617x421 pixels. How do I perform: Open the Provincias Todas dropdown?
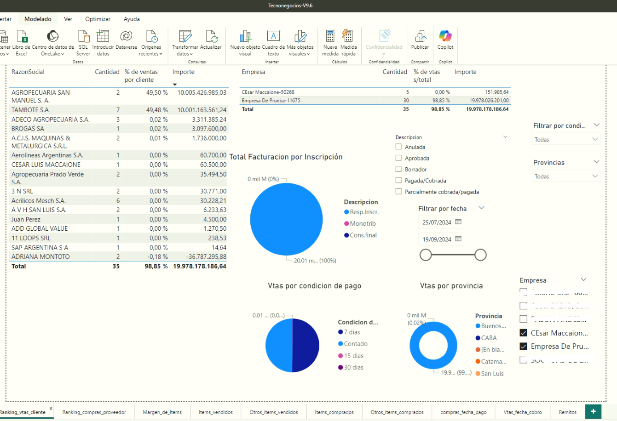coord(566,176)
